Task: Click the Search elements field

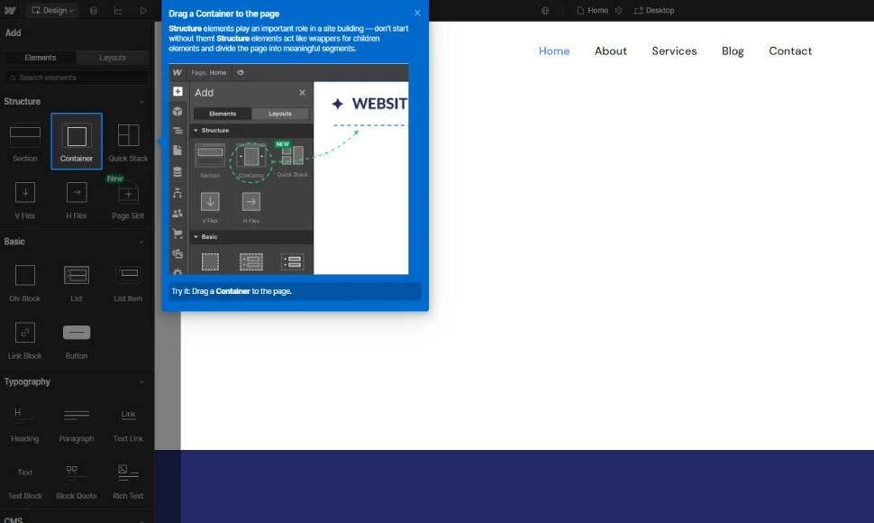Action: [77, 78]
